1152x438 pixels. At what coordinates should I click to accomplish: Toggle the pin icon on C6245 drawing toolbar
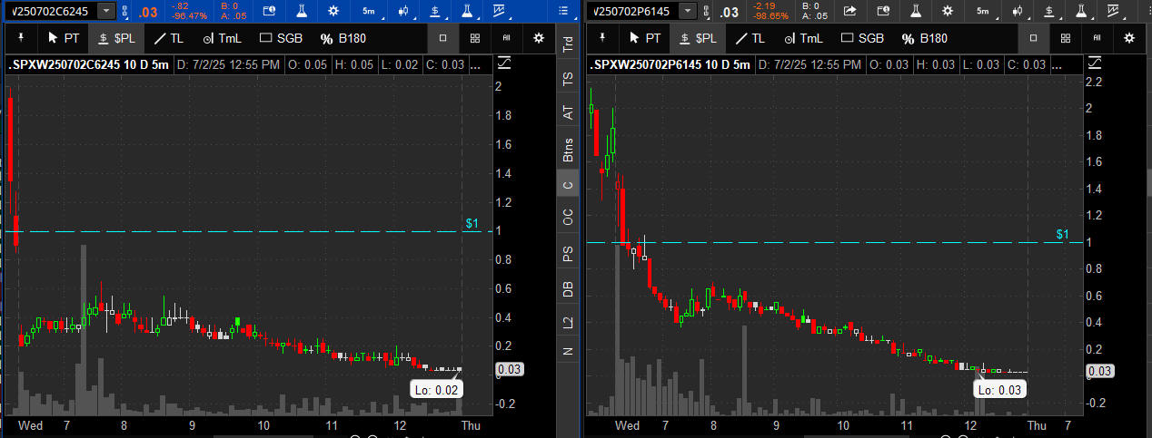(21, 38)
